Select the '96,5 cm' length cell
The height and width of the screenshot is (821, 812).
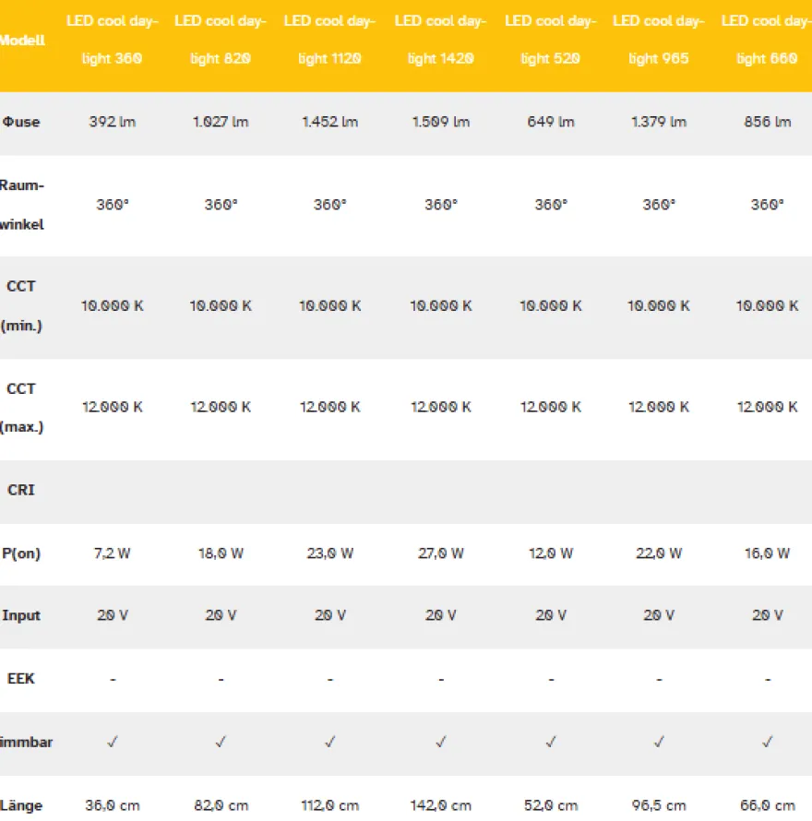tap(659, 805)
